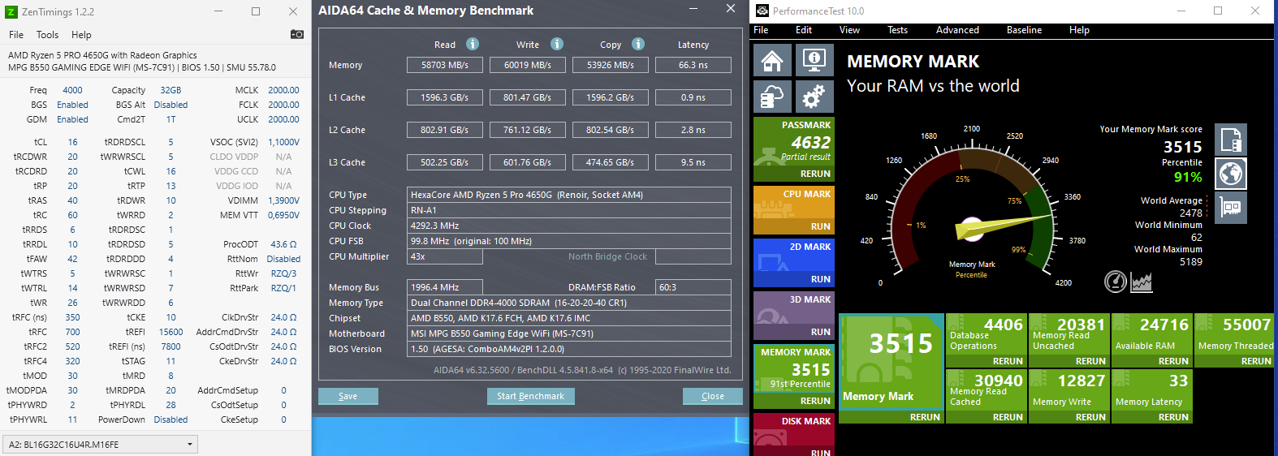Click the World Average 2478 value

tap(1191, 213)
